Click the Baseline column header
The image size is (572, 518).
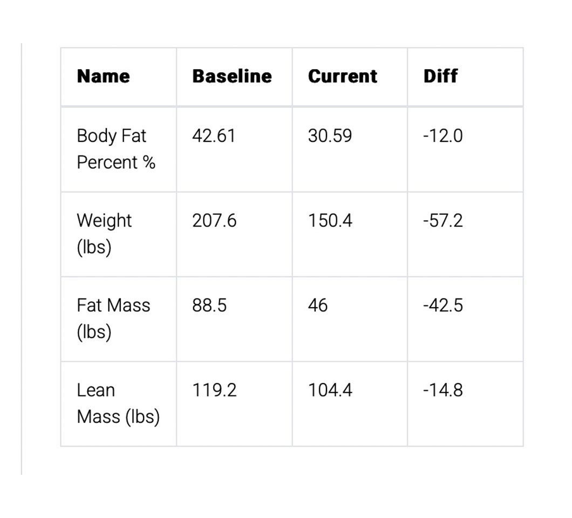click(232, 76)
